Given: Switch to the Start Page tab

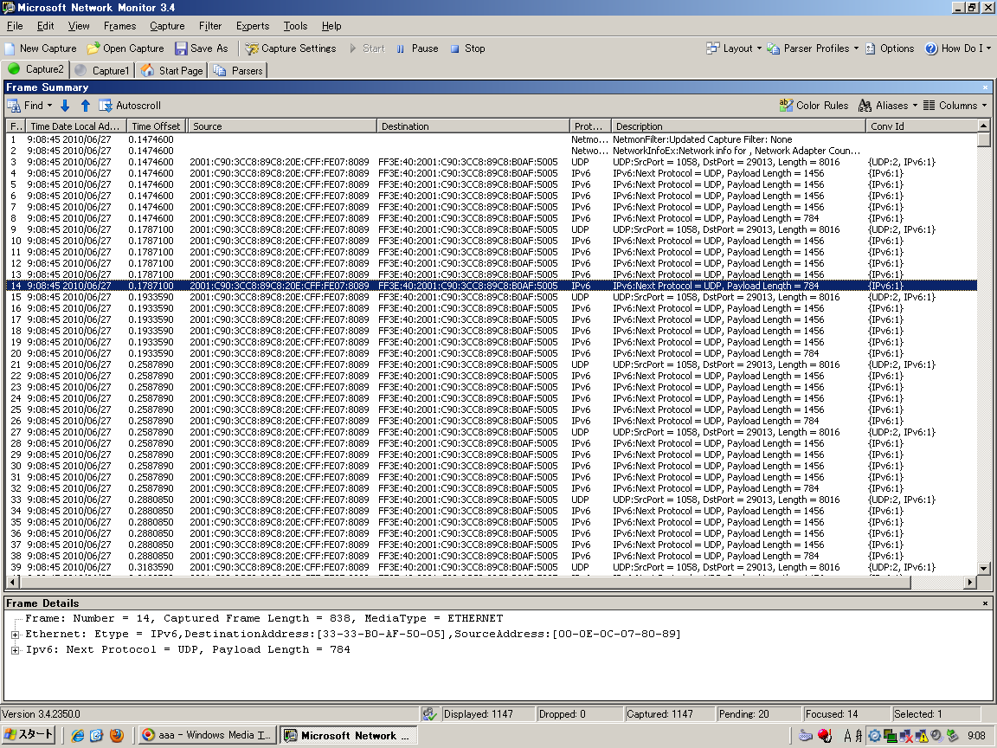Looking at the screenshot, I should [171, 71].
